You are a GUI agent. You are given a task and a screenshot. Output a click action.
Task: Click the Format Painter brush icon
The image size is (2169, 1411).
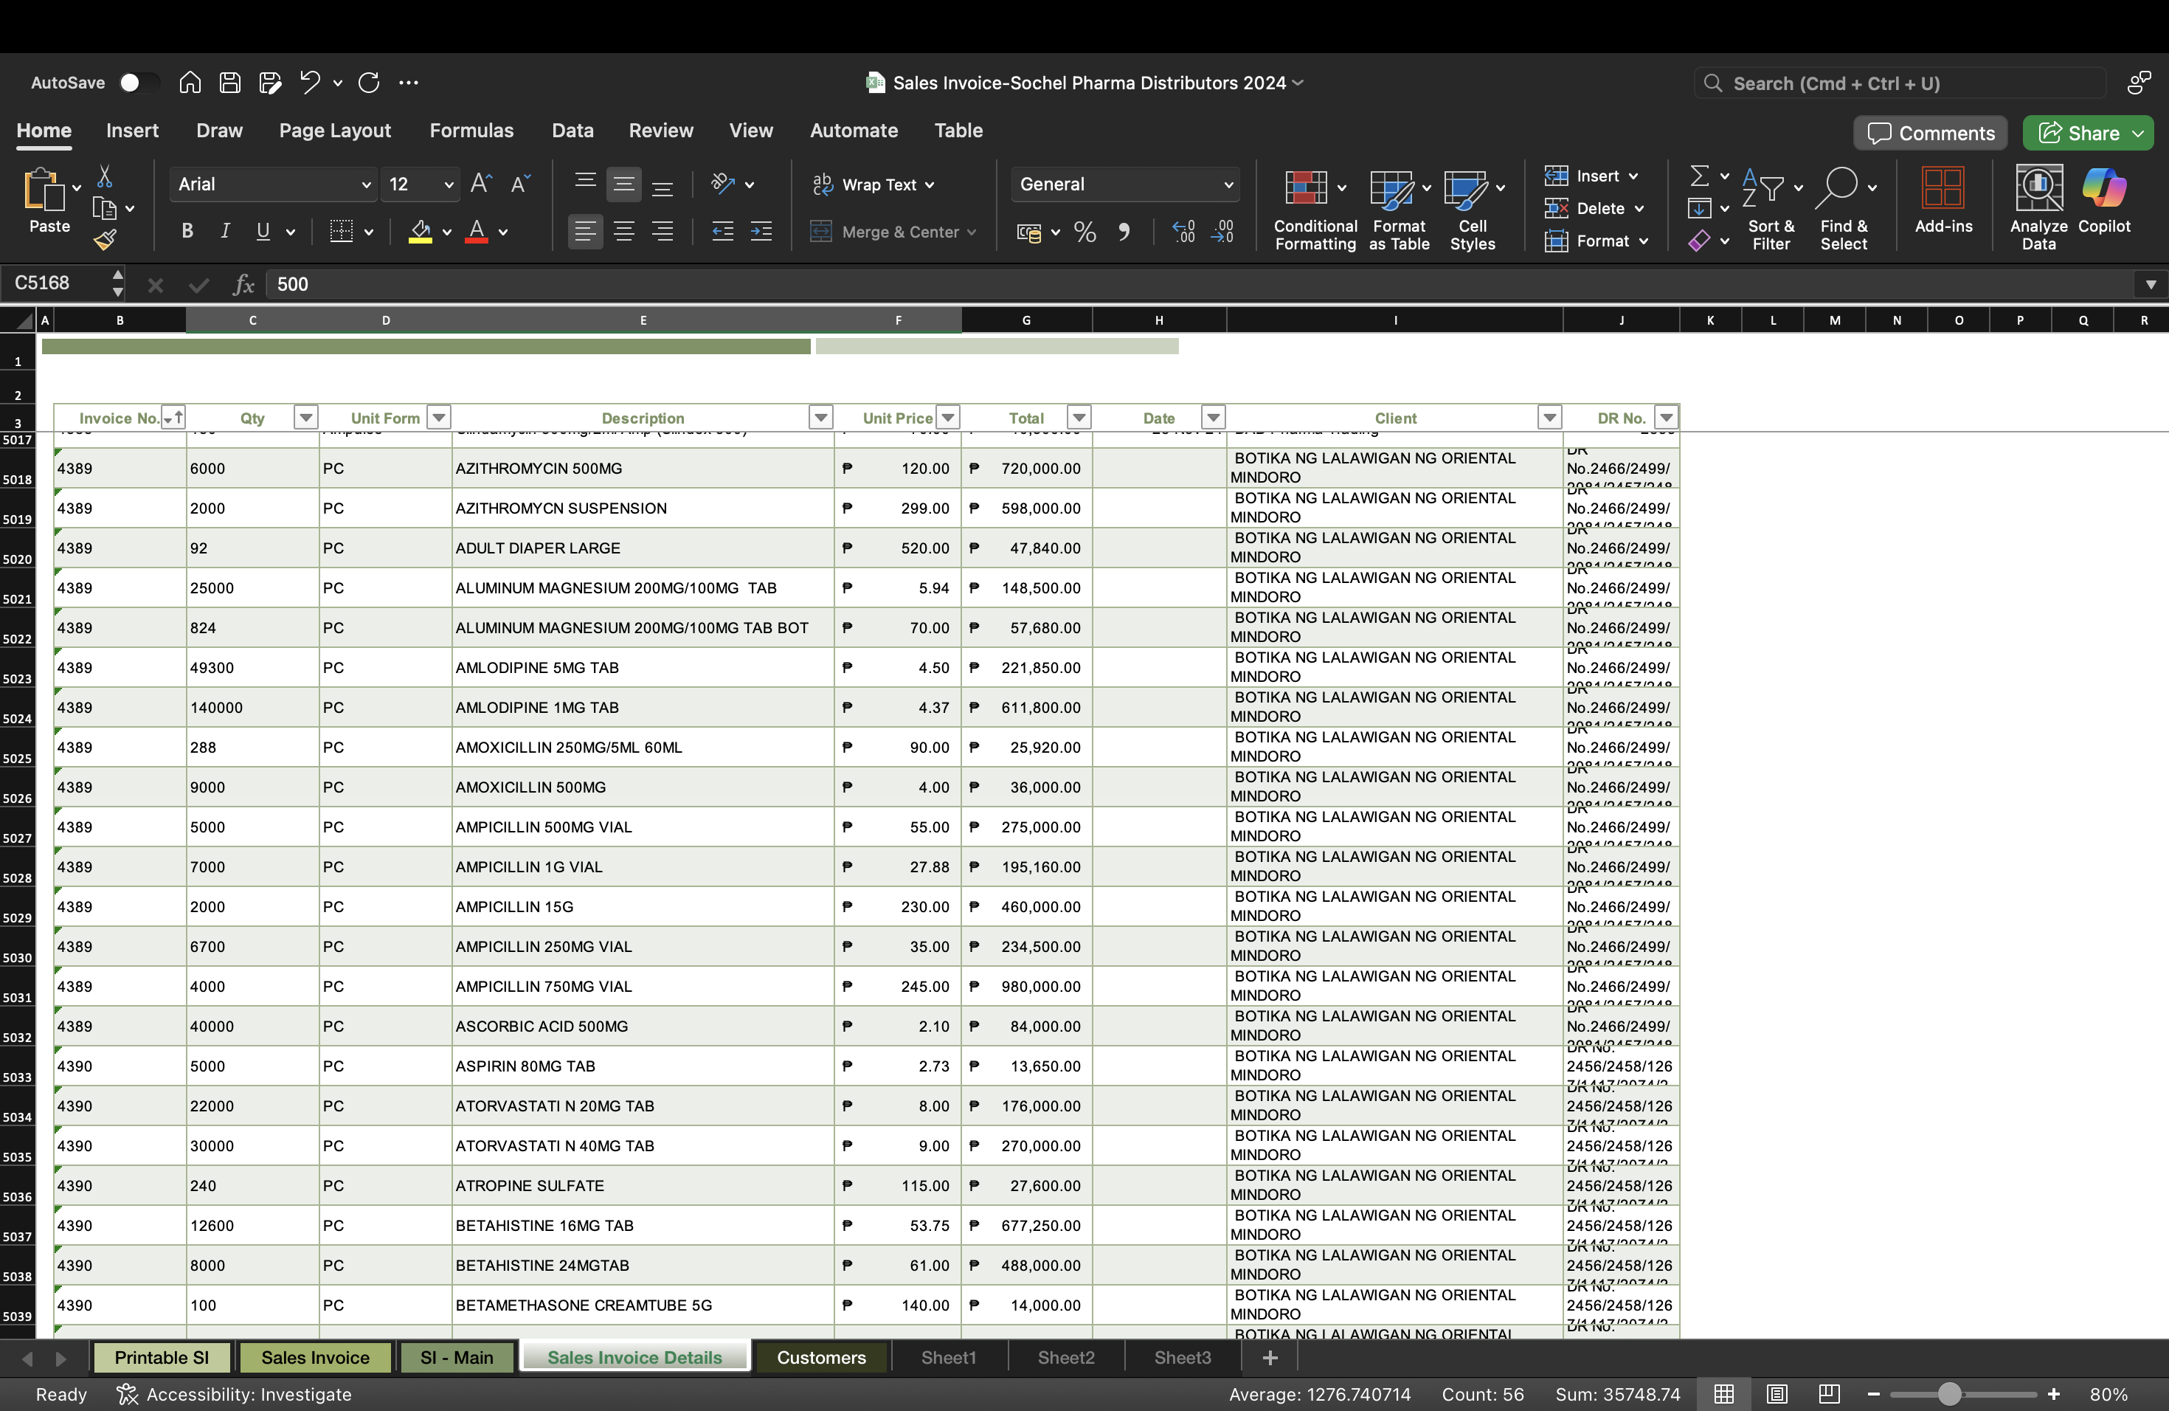[105, 240]
